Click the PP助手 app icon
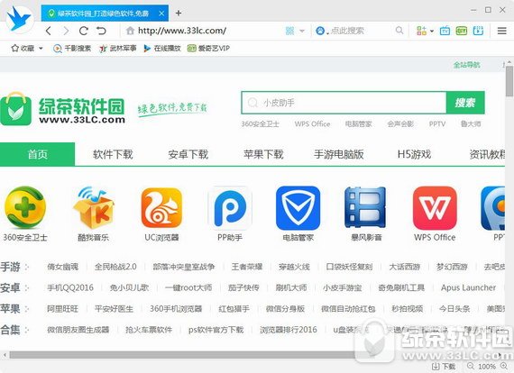 pos(230,207)
